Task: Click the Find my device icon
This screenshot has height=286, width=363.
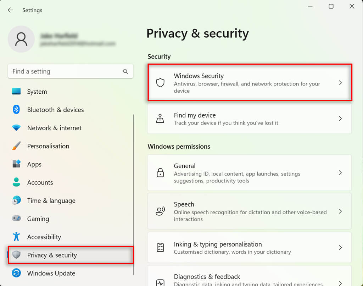Action: [x=160, y=119]
